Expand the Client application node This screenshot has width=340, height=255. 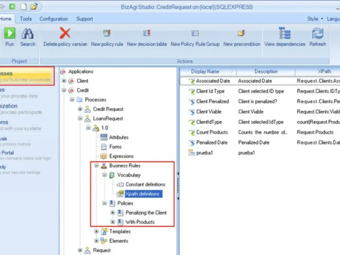point(64,81)
